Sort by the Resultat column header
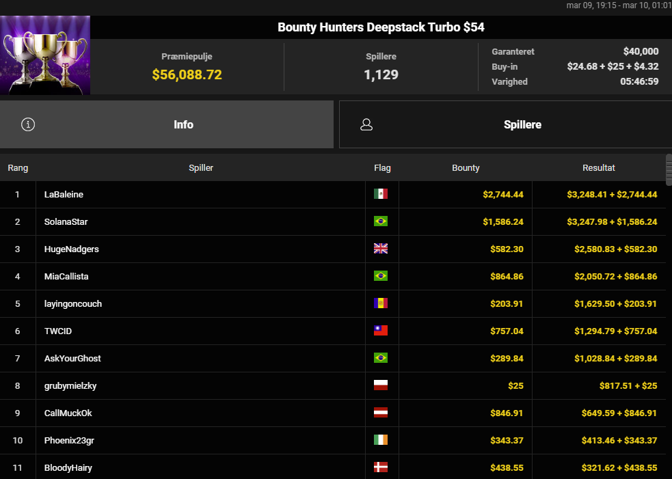672x479 pixels. [598, 167]
